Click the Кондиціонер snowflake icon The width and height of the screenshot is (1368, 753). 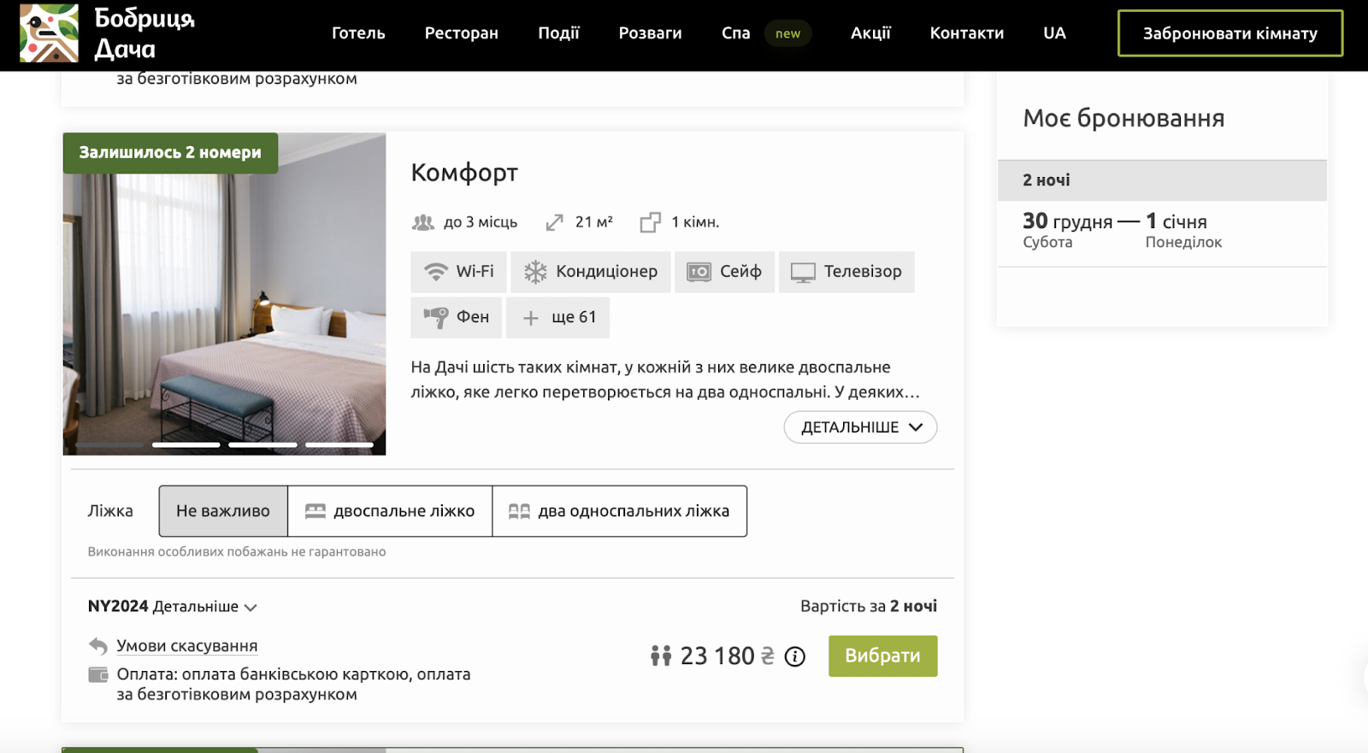[535, 272]
